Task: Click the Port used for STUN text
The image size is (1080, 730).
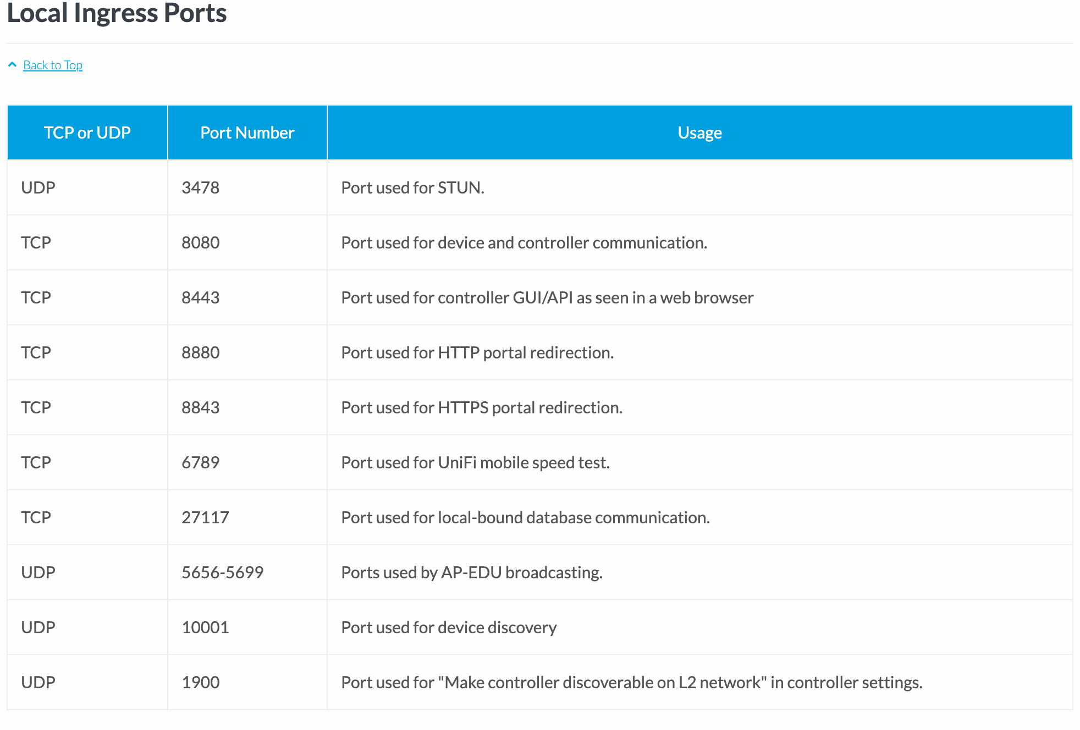Action: point(412,187)
